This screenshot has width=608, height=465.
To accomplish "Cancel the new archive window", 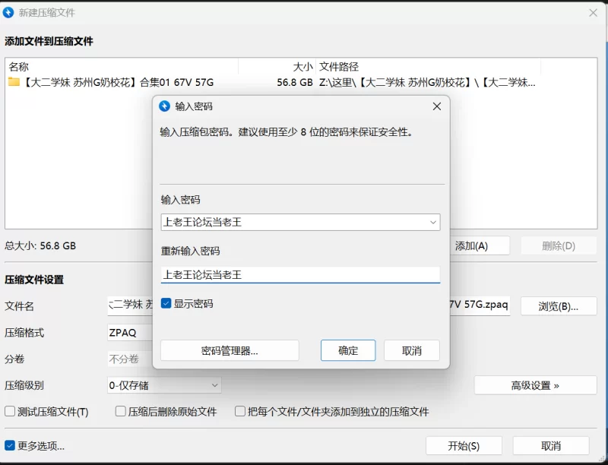I will point(551,446).
